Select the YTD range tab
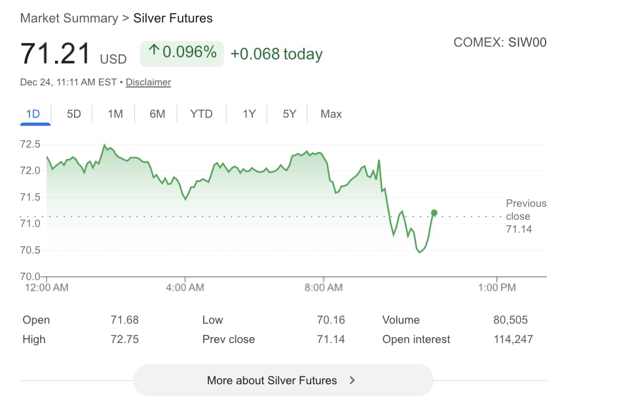This screenshot has height=419, width=638. (x=201, y=114)
